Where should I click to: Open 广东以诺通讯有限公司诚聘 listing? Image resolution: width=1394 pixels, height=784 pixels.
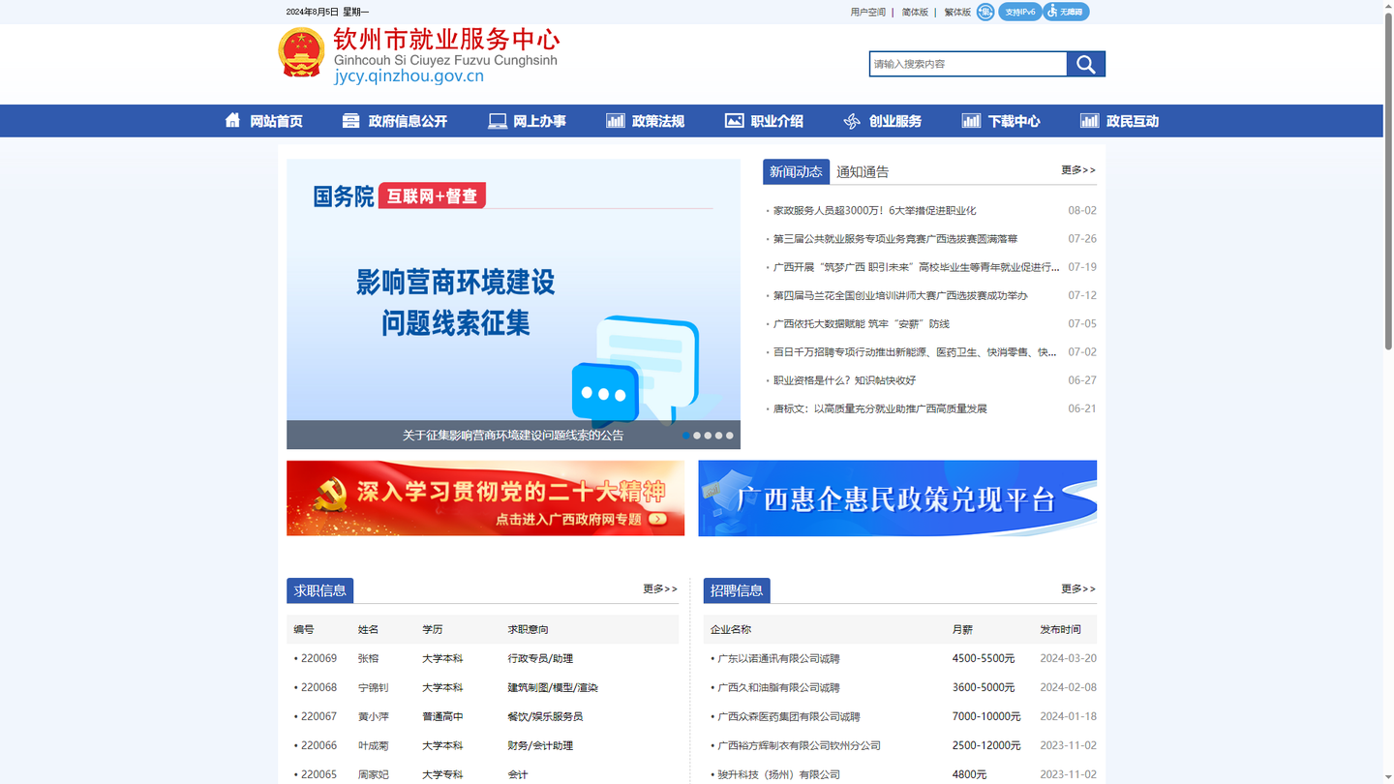click(778, 658)
